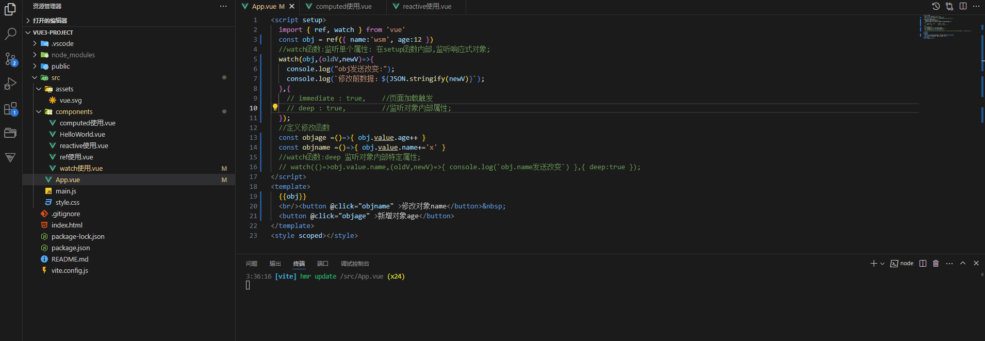The width and height of the screenshot is (985, 341).
Task: Open vite.config.js file
Action: [x=129, y=270]
